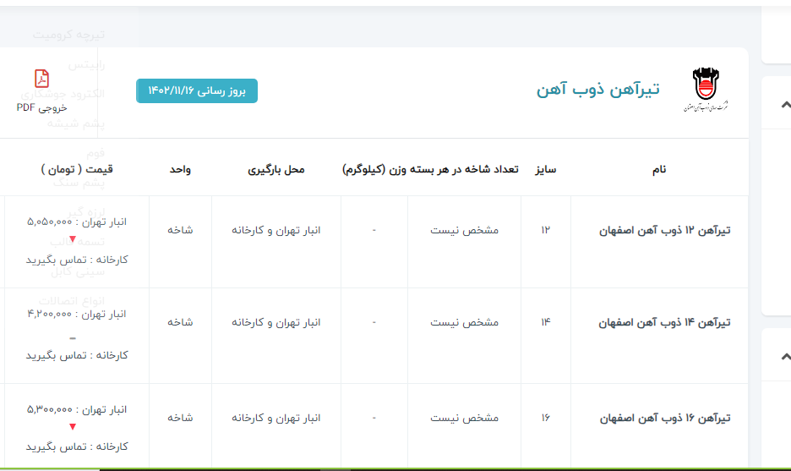Click the red PDF export icon
This screenshot has width=791, height=471.
[41, 80]
